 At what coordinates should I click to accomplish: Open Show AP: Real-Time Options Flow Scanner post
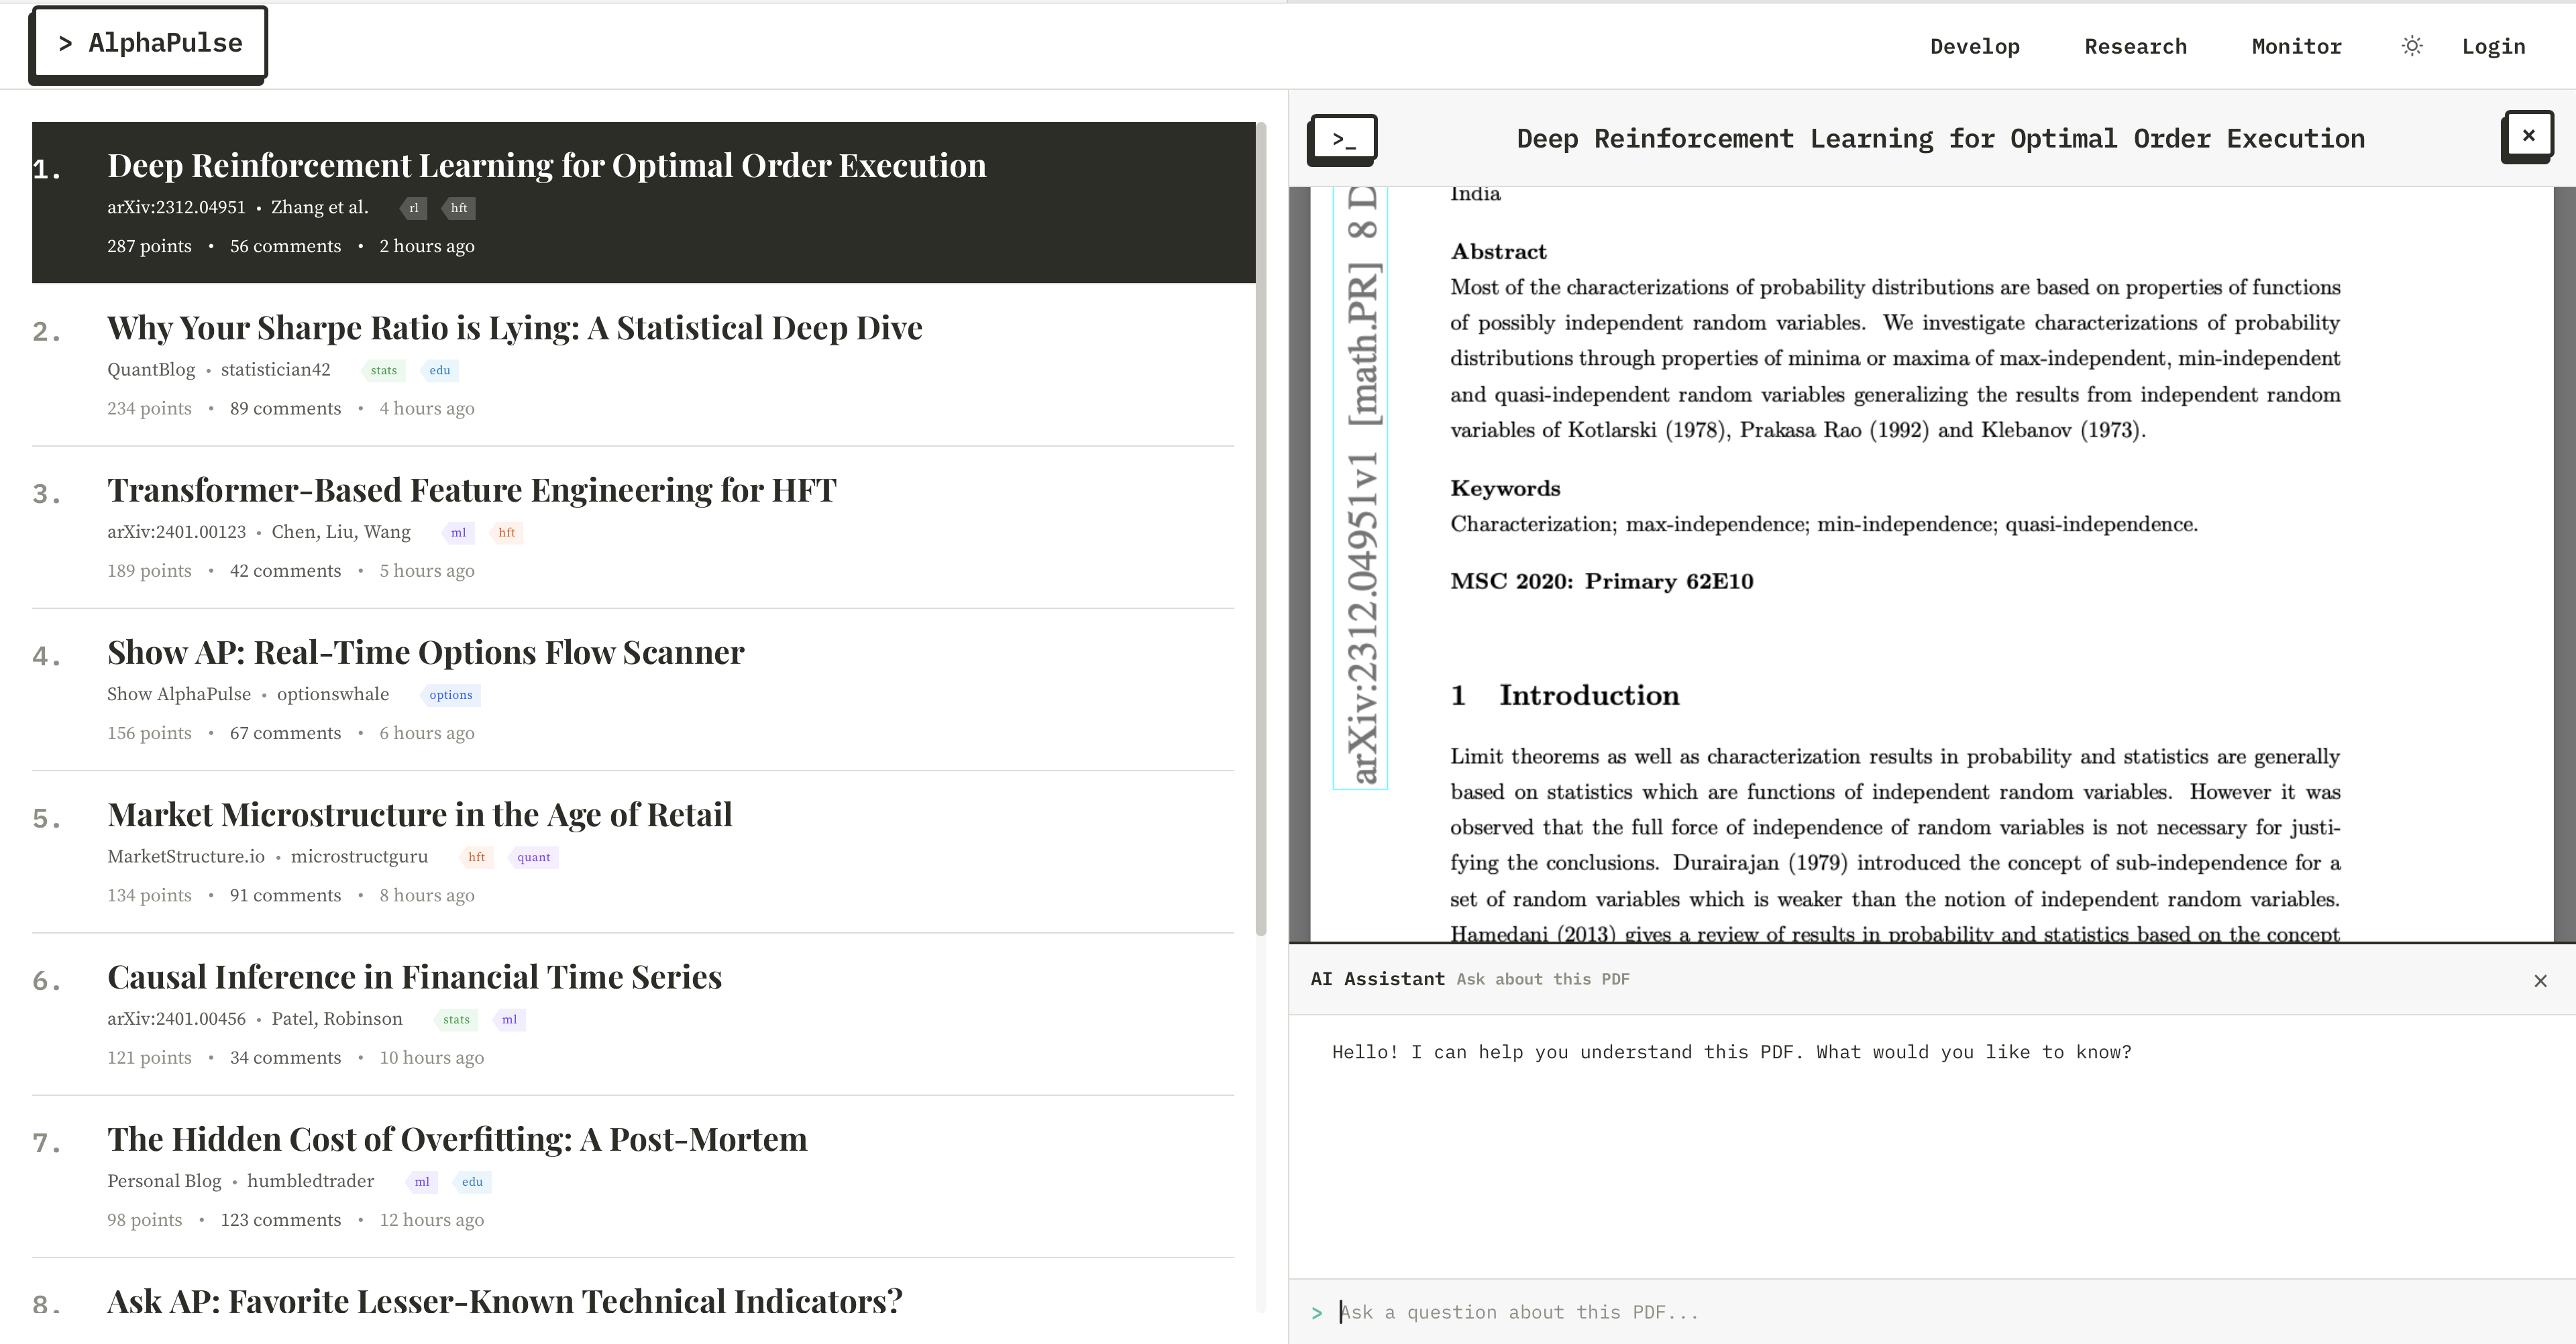click(x=425, y=652)
